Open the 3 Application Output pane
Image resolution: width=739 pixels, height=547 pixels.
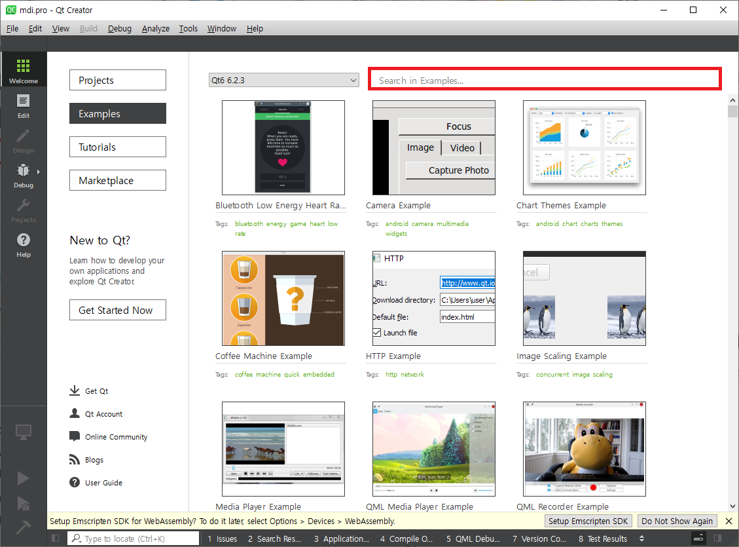(342, 538)
